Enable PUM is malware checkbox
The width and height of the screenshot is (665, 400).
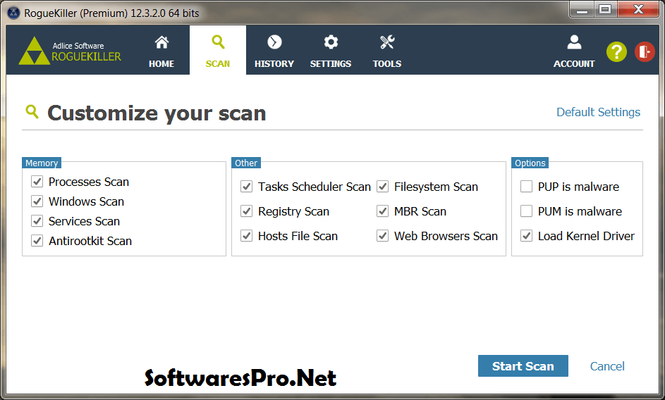(x=526, y=211)
